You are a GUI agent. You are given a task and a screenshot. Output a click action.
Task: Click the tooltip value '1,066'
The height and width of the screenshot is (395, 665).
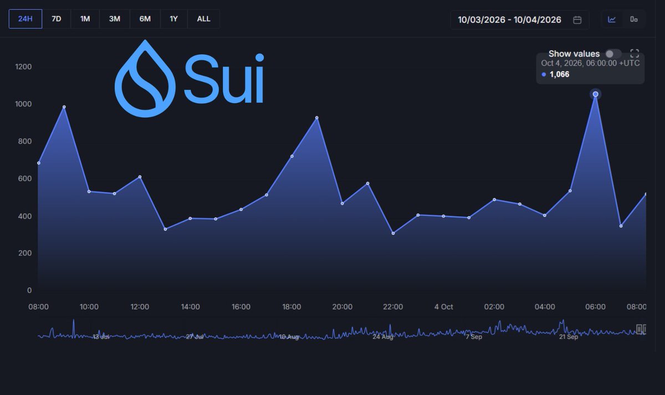[x=559, y=74]
